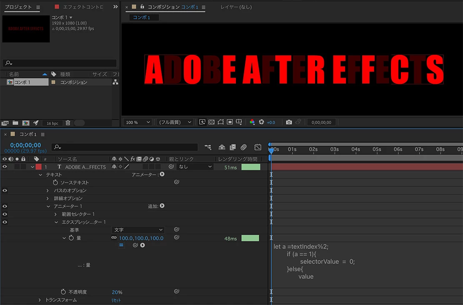This screenshot has width=463, height=305.
Task: Switch to プロジェクト panel tab
Action: (x=18, y=7)
